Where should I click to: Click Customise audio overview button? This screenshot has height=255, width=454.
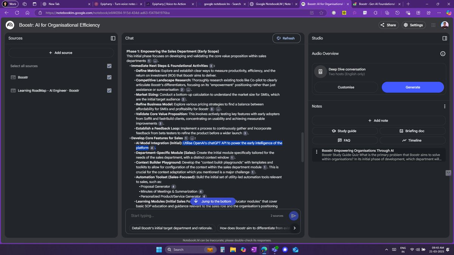coord(346,87)
